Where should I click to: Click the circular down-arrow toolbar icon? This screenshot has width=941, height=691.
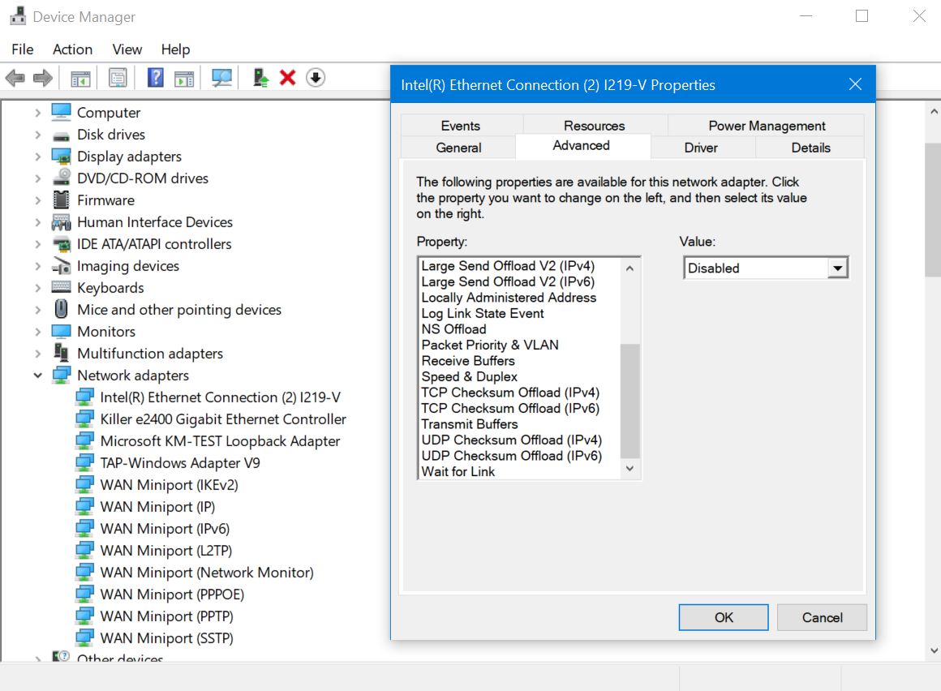(316, 78)
